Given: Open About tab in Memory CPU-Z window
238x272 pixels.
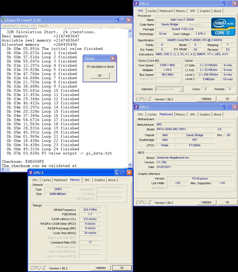Looking at the screenshot, I should pyautogui.click(x=112, y=180).
